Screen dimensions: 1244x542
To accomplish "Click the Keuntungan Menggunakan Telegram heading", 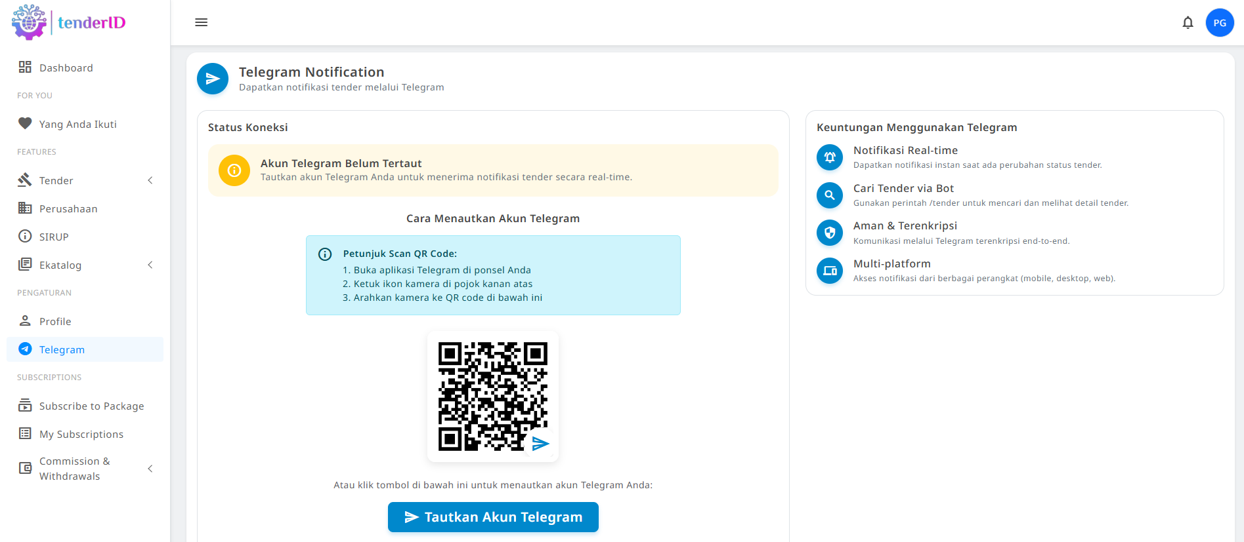I will [x=917, y=127].
